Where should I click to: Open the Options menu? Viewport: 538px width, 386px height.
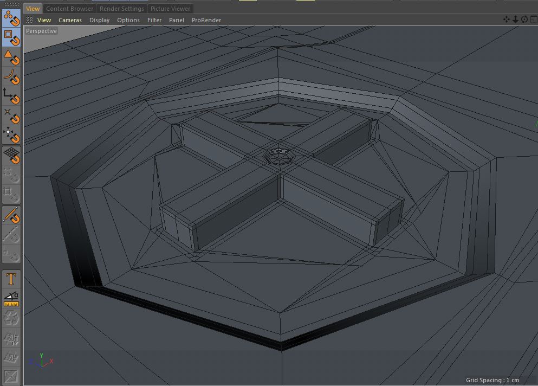coord(128,20)
